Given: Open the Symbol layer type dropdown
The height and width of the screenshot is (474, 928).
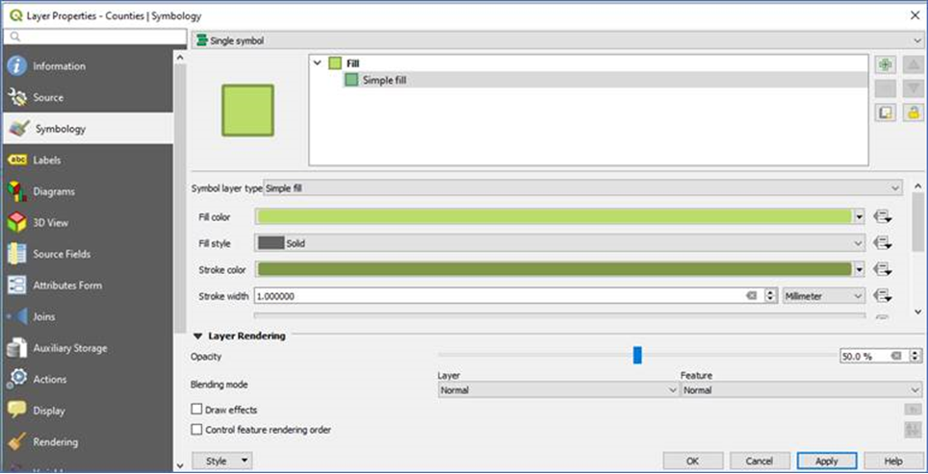Looking at the screenshot, I should tap(583, 187).
